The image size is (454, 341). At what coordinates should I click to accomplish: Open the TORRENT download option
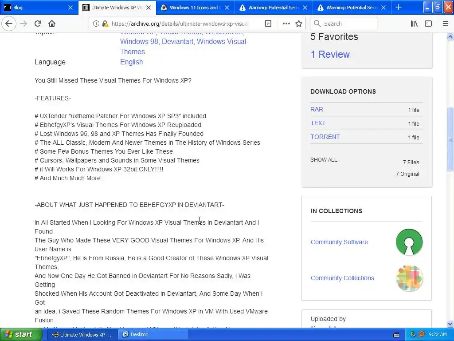325,137
